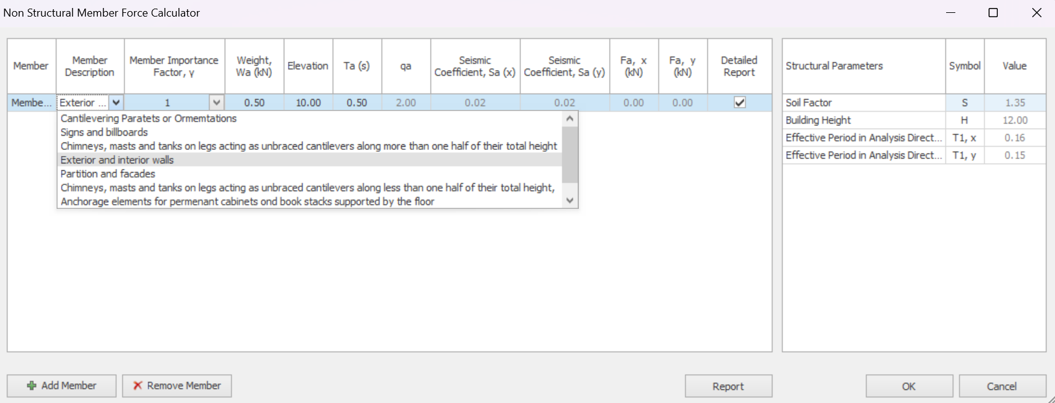Screen dimensions: 1055x403
Task: Click the Elevation cell value 10.00
Action: (x=308, y=103)
